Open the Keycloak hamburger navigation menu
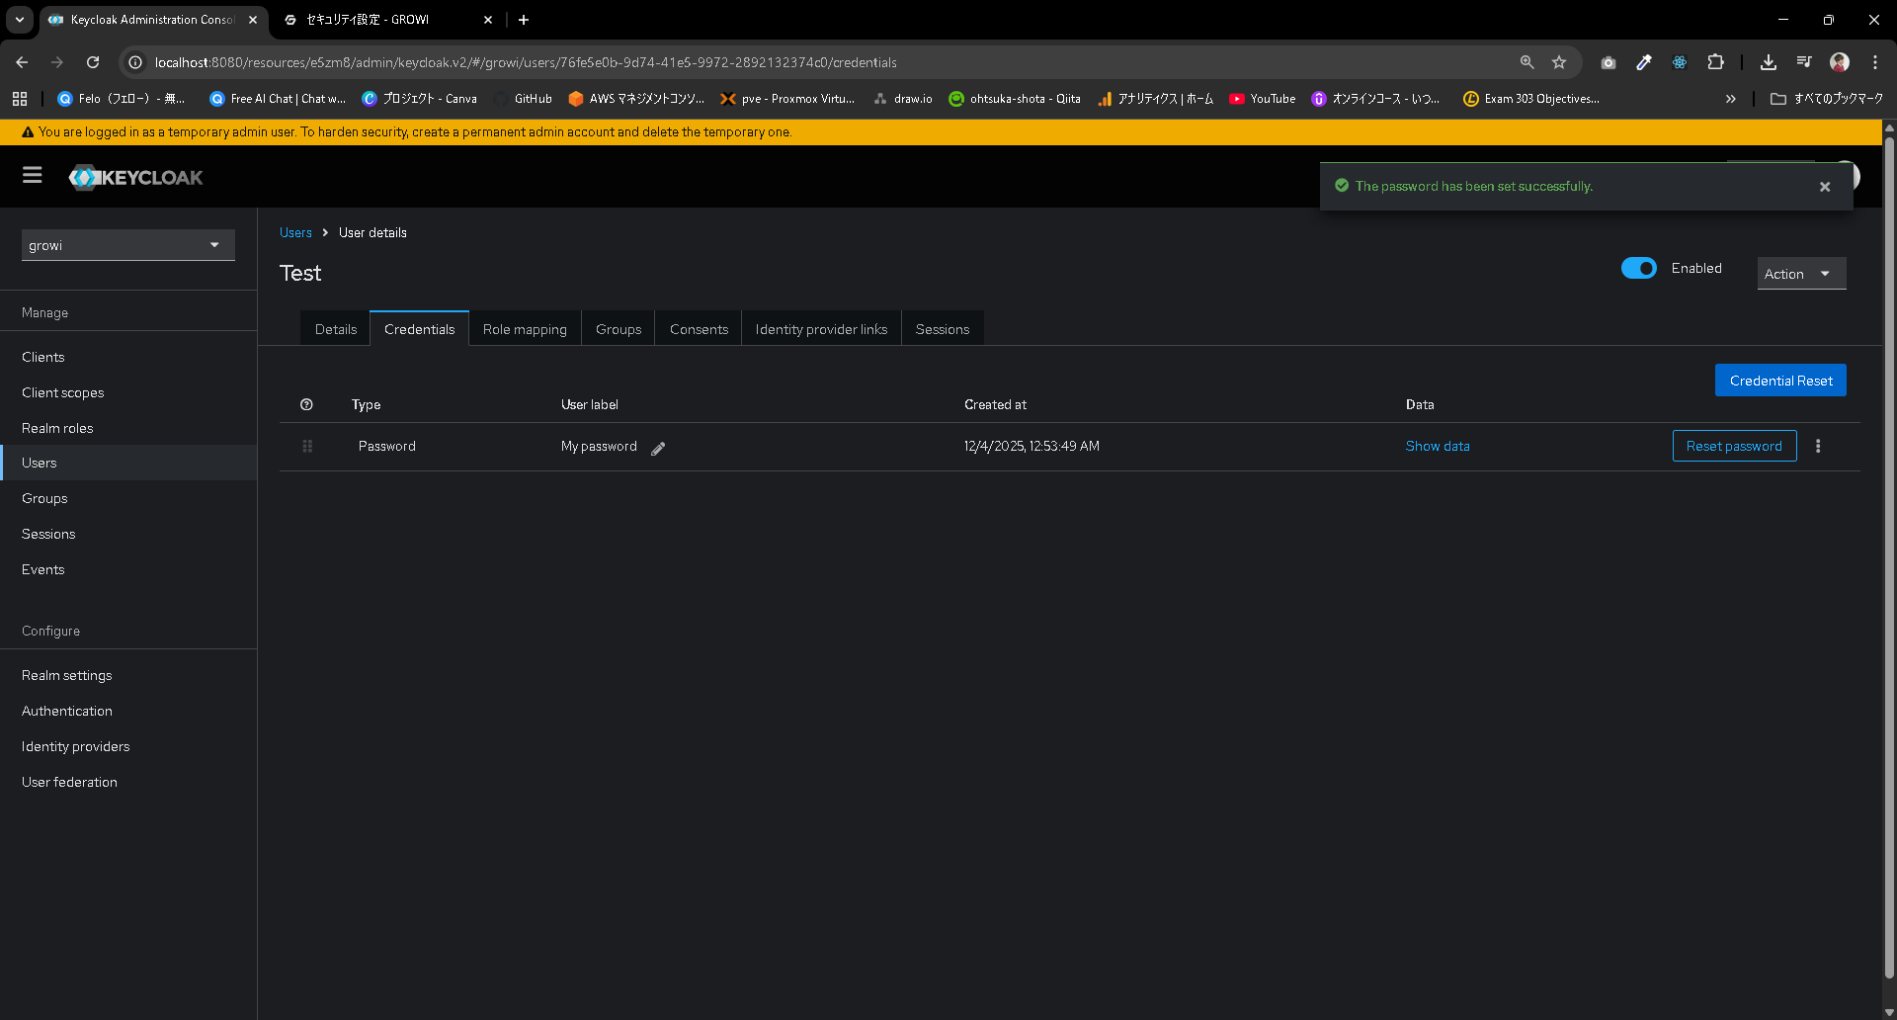Image resolution: width=1897 pixels, height=1020 pixels. [x=33, y=176]
